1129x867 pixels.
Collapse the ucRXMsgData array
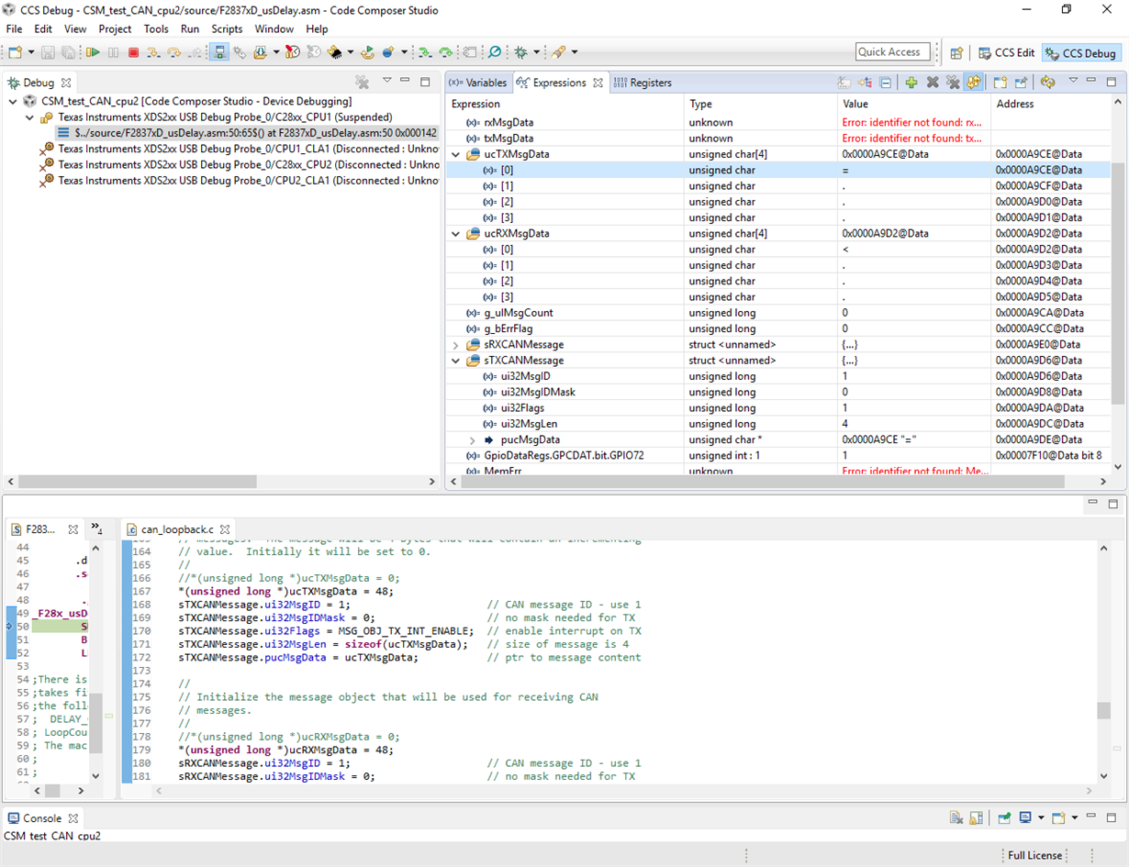coord(455,233)
